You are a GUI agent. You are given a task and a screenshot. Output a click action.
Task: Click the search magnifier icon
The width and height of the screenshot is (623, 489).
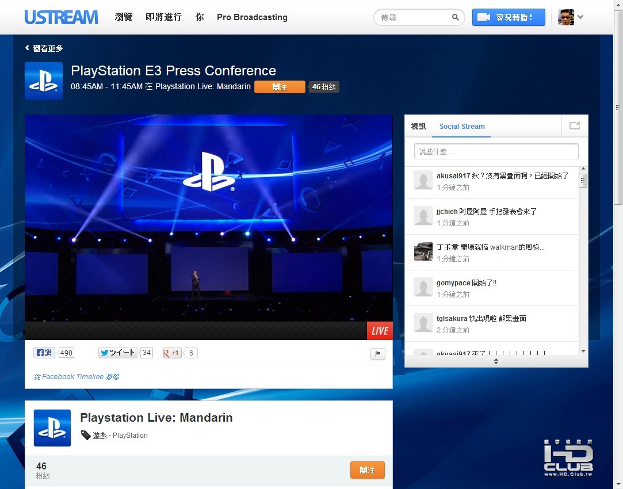(x=456, y=17)
